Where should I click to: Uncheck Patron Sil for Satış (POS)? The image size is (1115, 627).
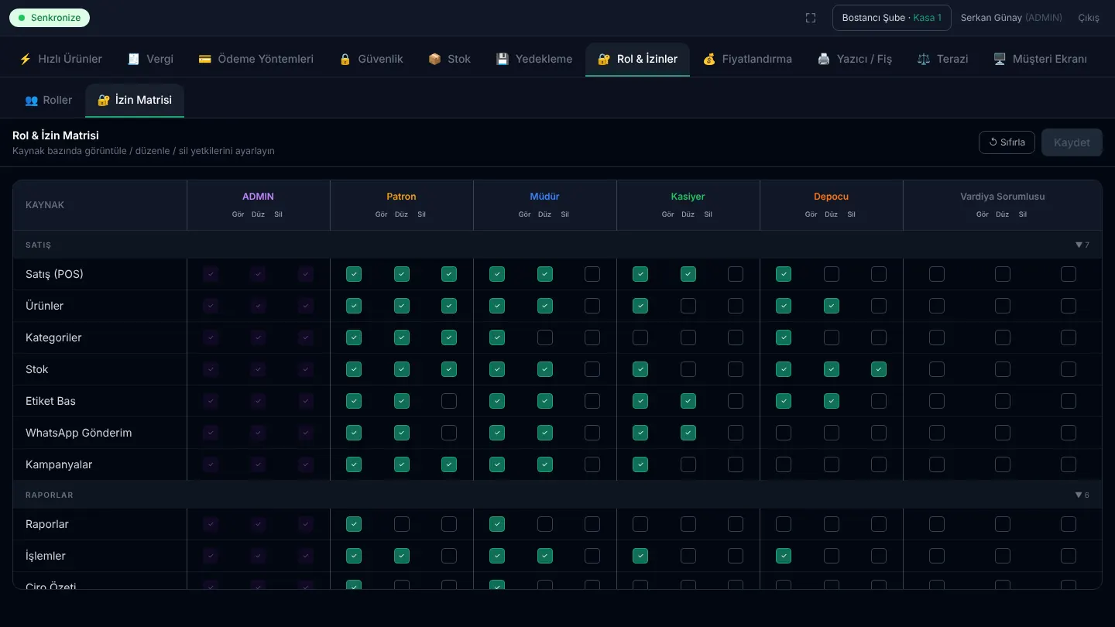coord(449,274)
